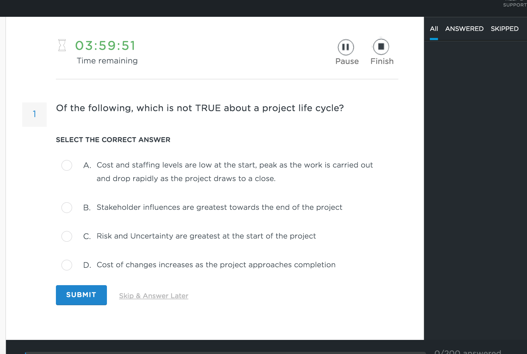The width and height of the screenshot is (527, 354).
Task: Choose option text about stakeholder influences
Action: coord(219,207)
